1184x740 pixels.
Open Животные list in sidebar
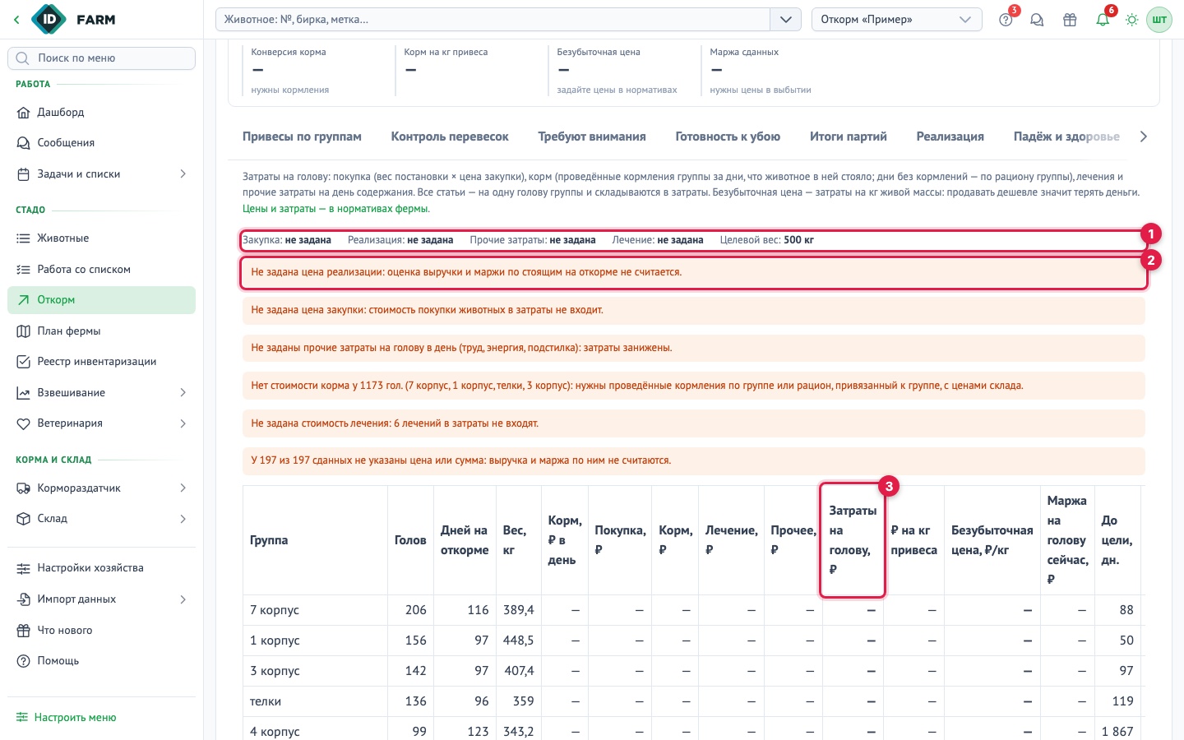(x=101, y=238)
